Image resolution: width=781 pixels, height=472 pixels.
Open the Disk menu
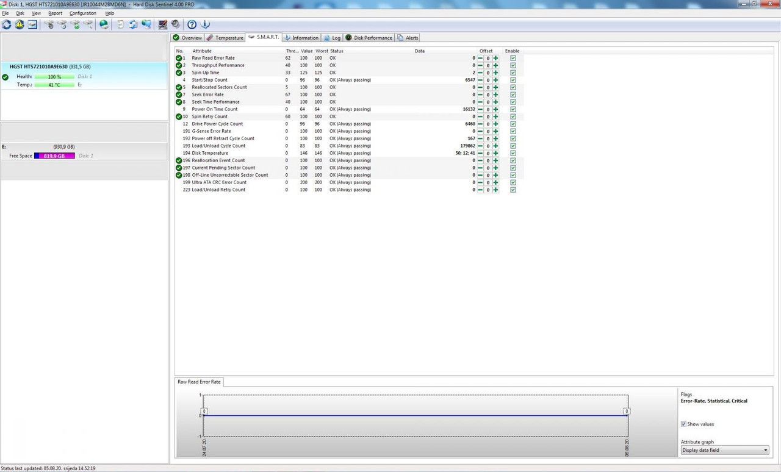tap(20, 13)
